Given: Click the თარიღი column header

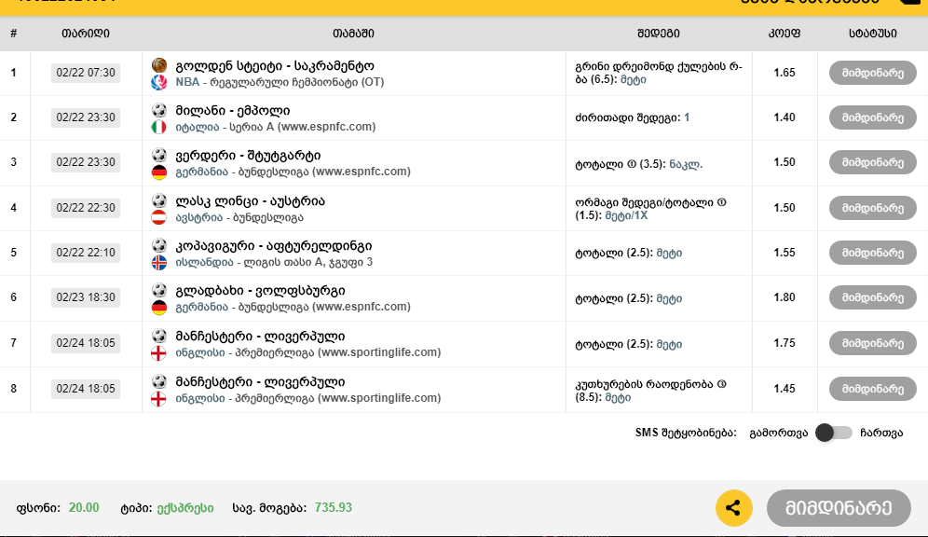Looking at the screenshot, I should 86,34.
